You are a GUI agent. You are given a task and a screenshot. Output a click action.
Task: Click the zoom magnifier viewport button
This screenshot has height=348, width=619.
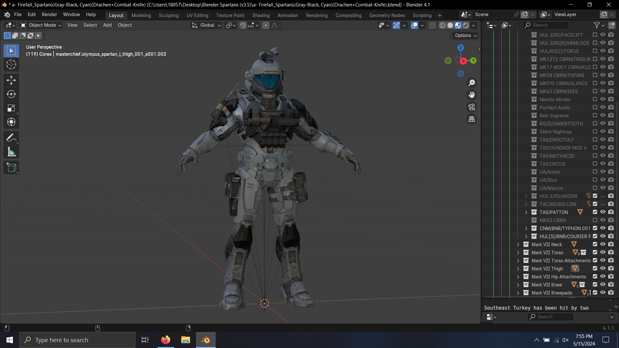472,83
